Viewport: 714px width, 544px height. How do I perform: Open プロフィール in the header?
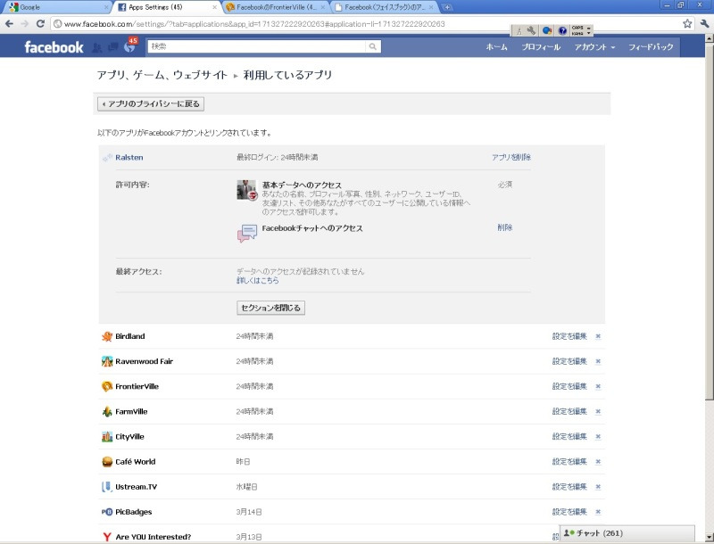(x=541, y=47)
